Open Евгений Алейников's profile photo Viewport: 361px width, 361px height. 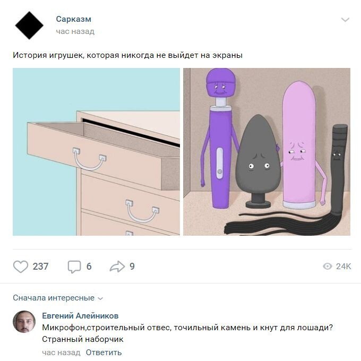tap(24, 322)
